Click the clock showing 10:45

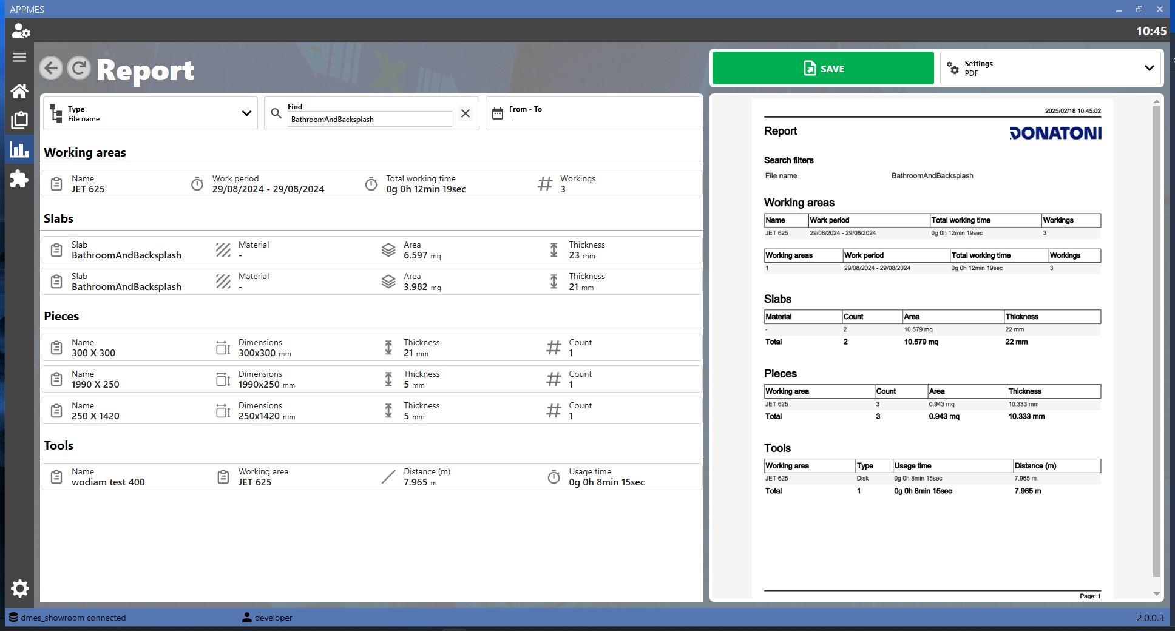1151,31
